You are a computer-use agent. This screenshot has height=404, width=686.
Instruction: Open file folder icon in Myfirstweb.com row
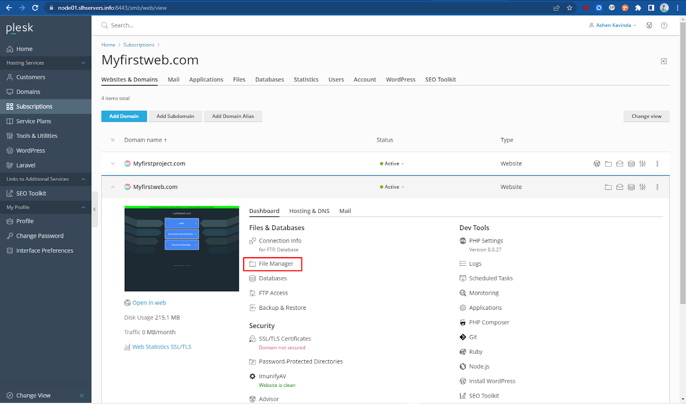(x=608, y=187)
